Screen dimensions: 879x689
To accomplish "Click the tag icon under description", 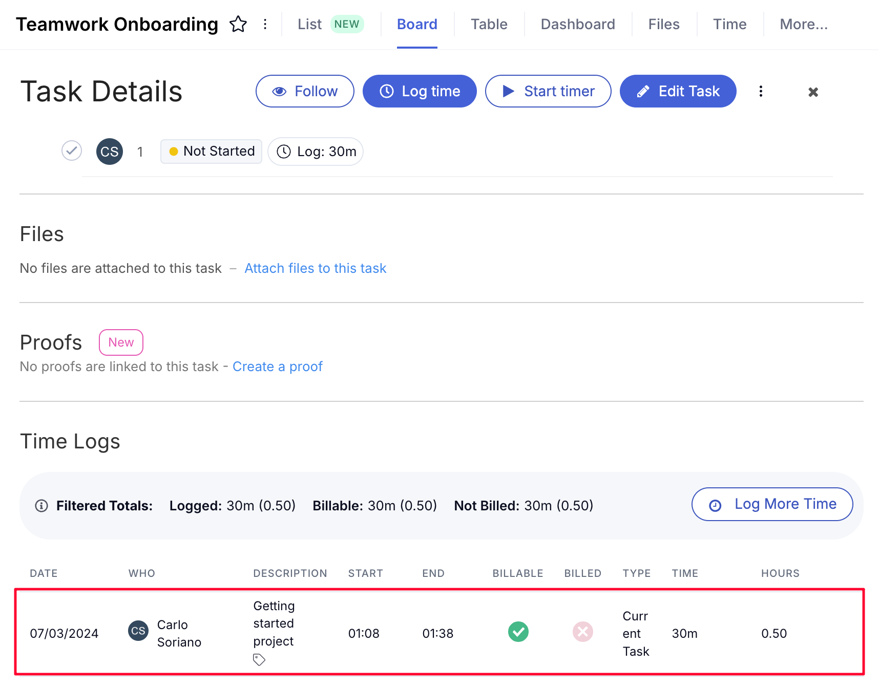I will pyautogui.click(x=259, y=660).
